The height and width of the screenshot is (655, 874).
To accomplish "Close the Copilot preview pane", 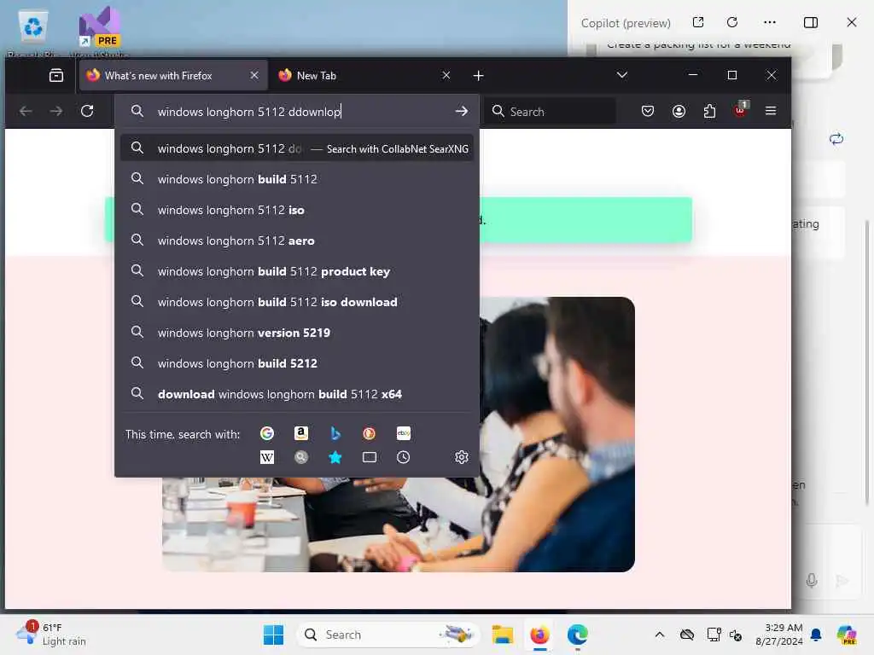I will click(852, 22).
